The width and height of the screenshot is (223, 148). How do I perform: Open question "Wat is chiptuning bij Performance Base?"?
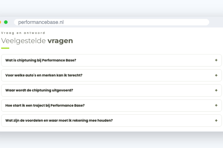(111, 60)
